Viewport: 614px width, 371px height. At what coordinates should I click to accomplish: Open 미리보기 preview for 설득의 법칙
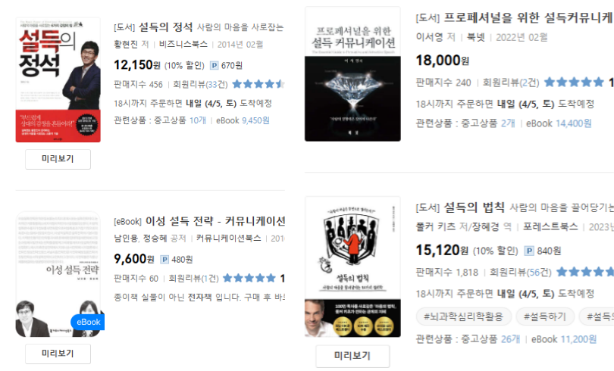tap(352, 356)
